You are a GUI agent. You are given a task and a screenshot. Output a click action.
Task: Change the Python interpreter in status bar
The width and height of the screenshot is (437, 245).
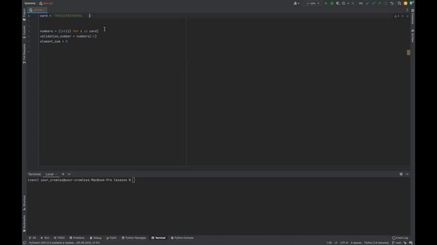click(376, 242)
